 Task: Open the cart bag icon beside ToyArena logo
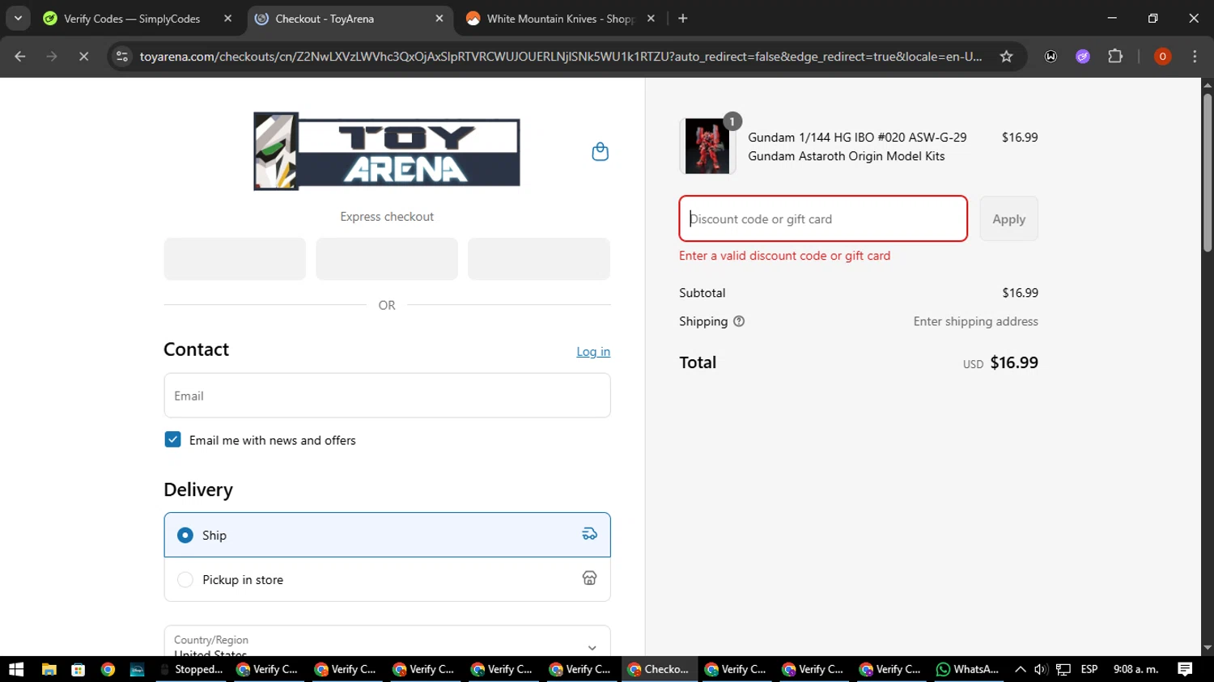600,151
